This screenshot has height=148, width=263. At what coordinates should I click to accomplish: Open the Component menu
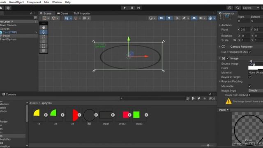pos(34,2)
